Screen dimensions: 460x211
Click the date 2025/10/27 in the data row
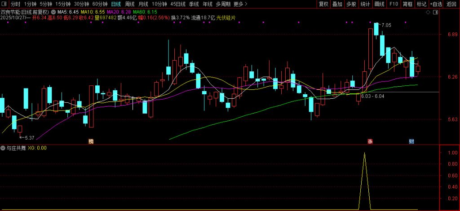pos(12,18)
